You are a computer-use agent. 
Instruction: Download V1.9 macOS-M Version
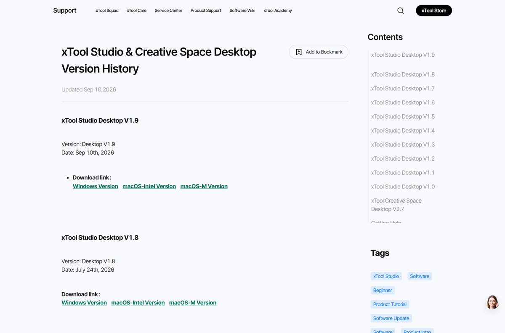pyautogui.click(x=204, y=186)
